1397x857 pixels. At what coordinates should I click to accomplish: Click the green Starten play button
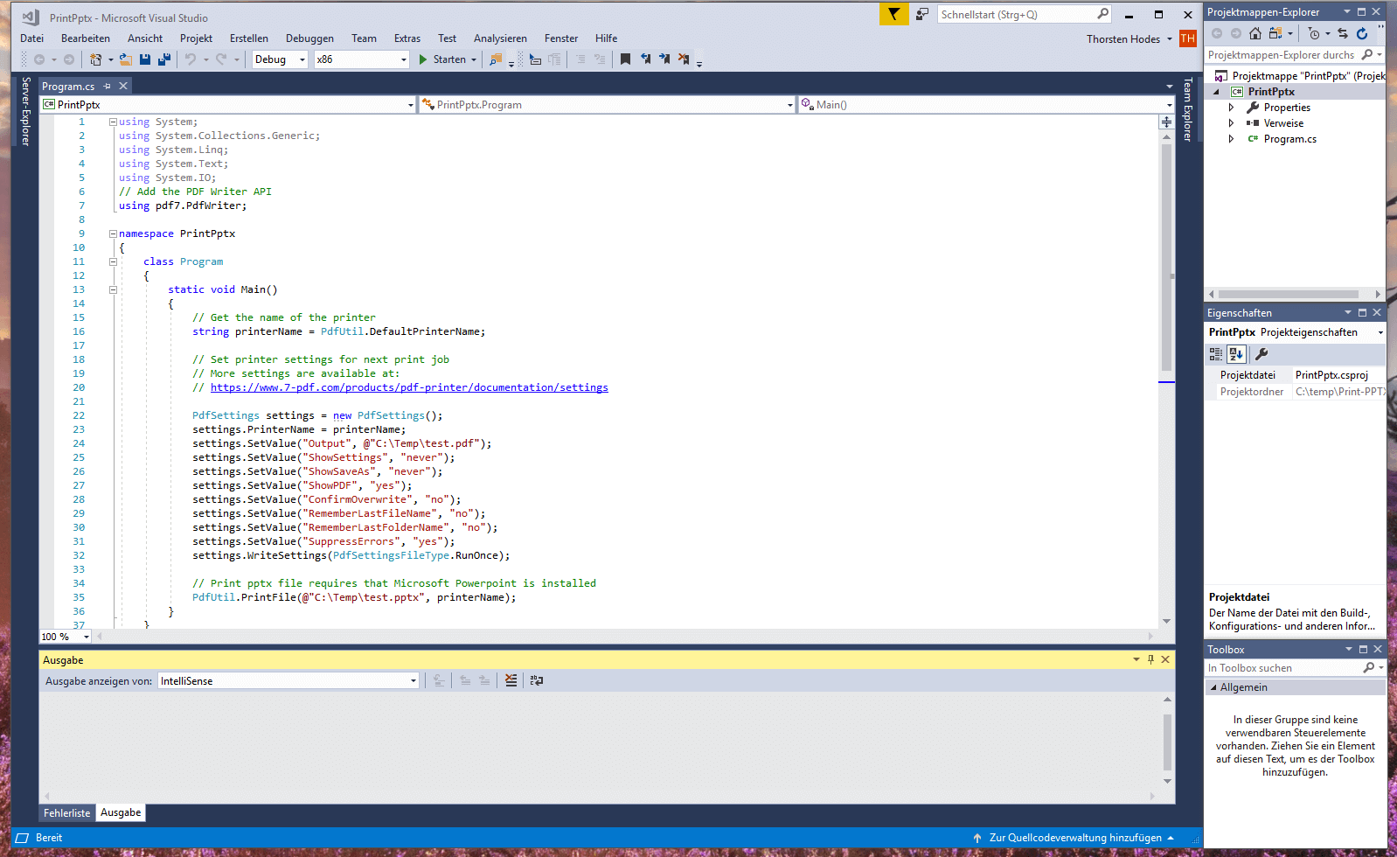[x=423, y=59]
